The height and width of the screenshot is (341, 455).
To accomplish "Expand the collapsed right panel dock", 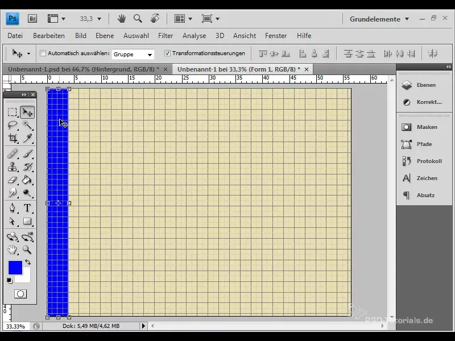I will click(x=448, y=66).
